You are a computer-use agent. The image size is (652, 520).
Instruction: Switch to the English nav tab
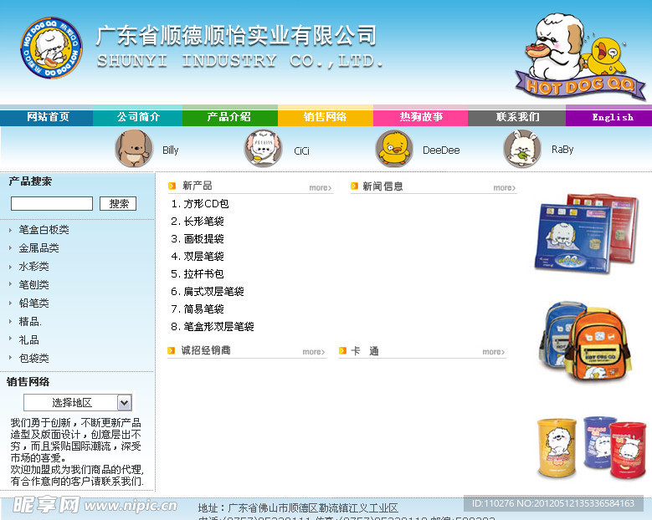tap(613, 117)
